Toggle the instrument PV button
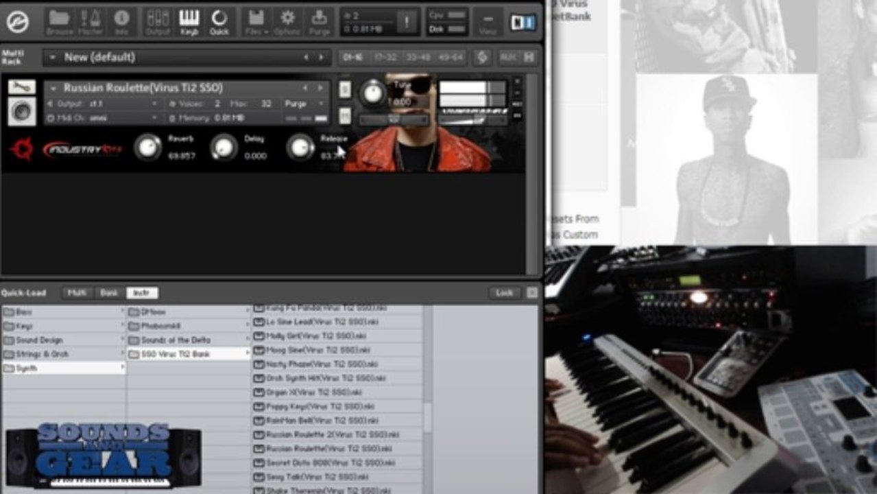 pyautogui.click(x=517, y=116)
